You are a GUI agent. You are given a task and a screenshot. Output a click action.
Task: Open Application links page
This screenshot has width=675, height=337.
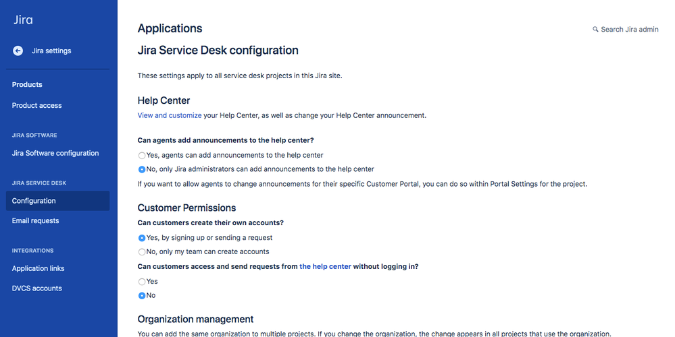[38, 268]
